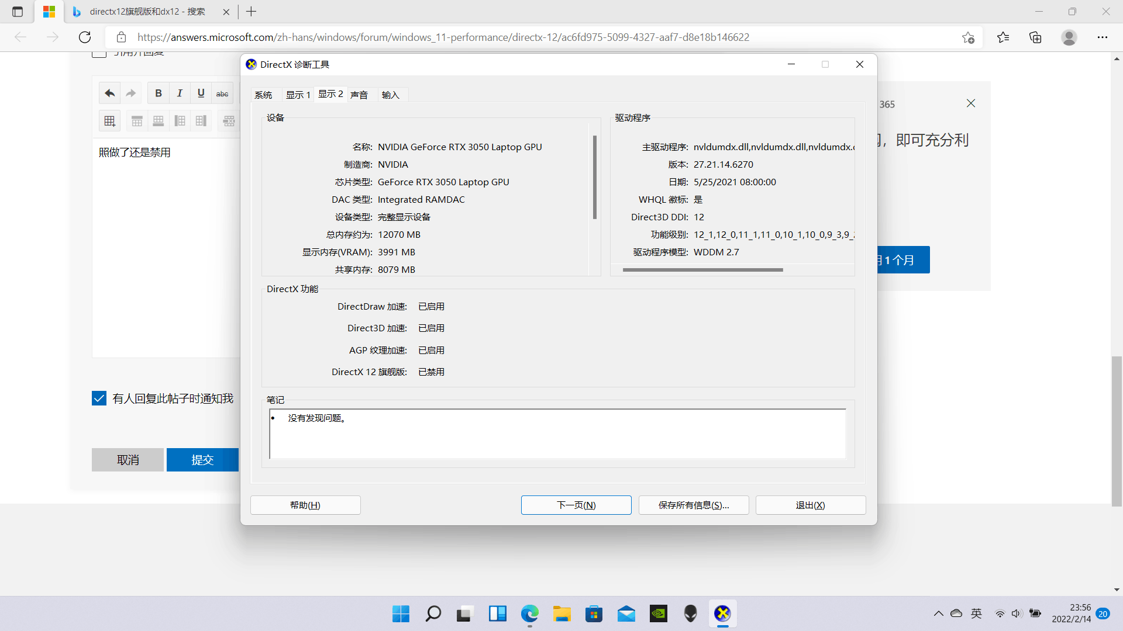Click the 已禁用 value for DirectX 12 旗舰版
This screenshot has height=631, width=1123.
(431, 372)
